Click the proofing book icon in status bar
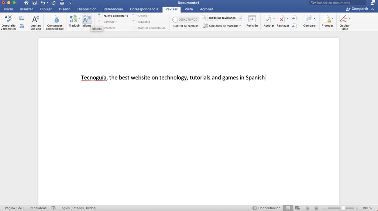Image resolution: width=378 pixels, height=211 pixels. 54,208
